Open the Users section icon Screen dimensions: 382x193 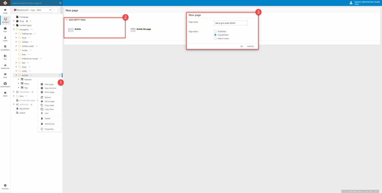[x=5, y=38]
